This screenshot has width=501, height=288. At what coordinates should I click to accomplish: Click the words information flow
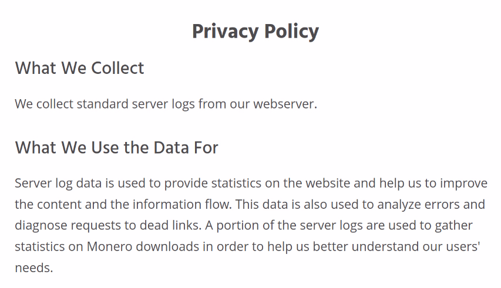point(182,205)
